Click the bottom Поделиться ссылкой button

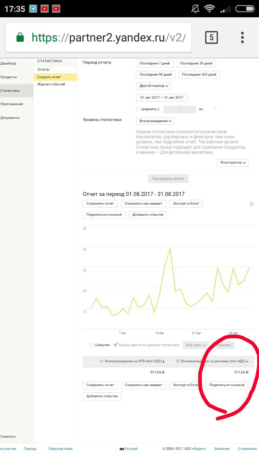[227, 385]
